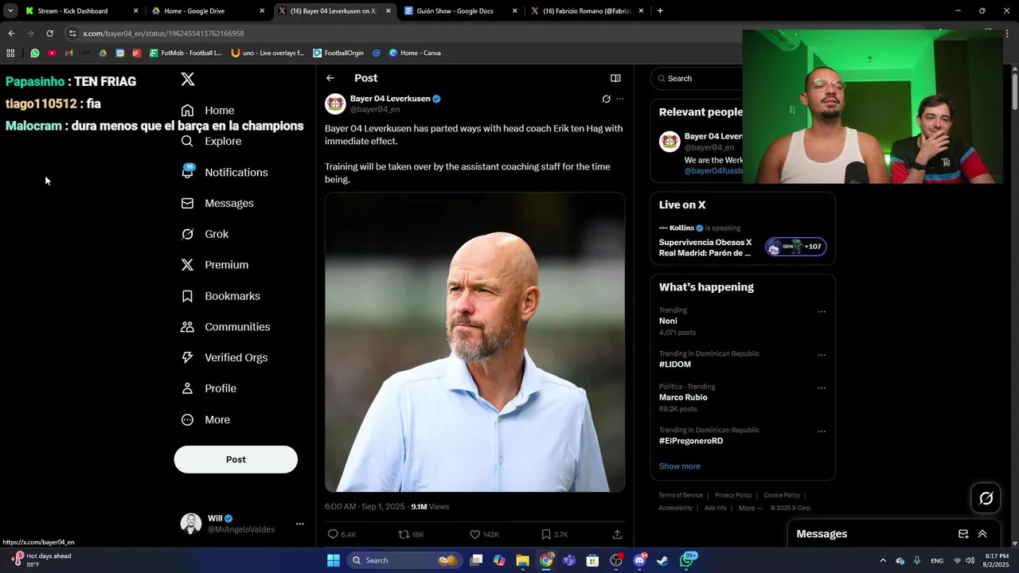Click reply icon showing 6.4K

[333, 535]
